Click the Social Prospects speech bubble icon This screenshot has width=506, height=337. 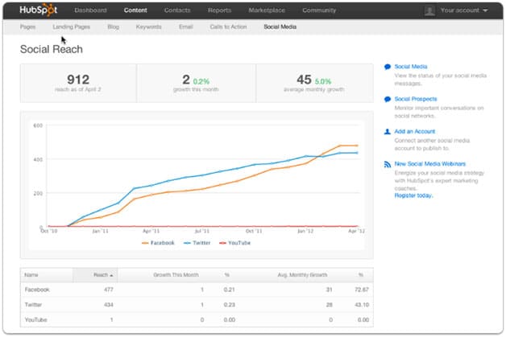click(388, 99)
